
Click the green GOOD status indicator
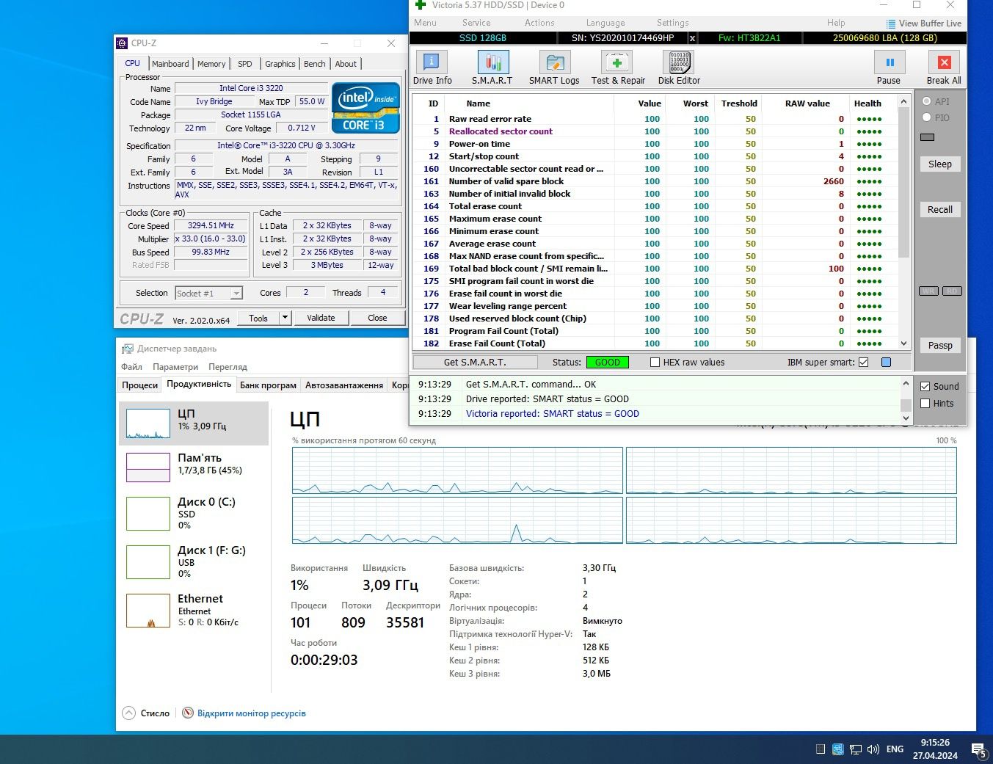pos(607,362)
